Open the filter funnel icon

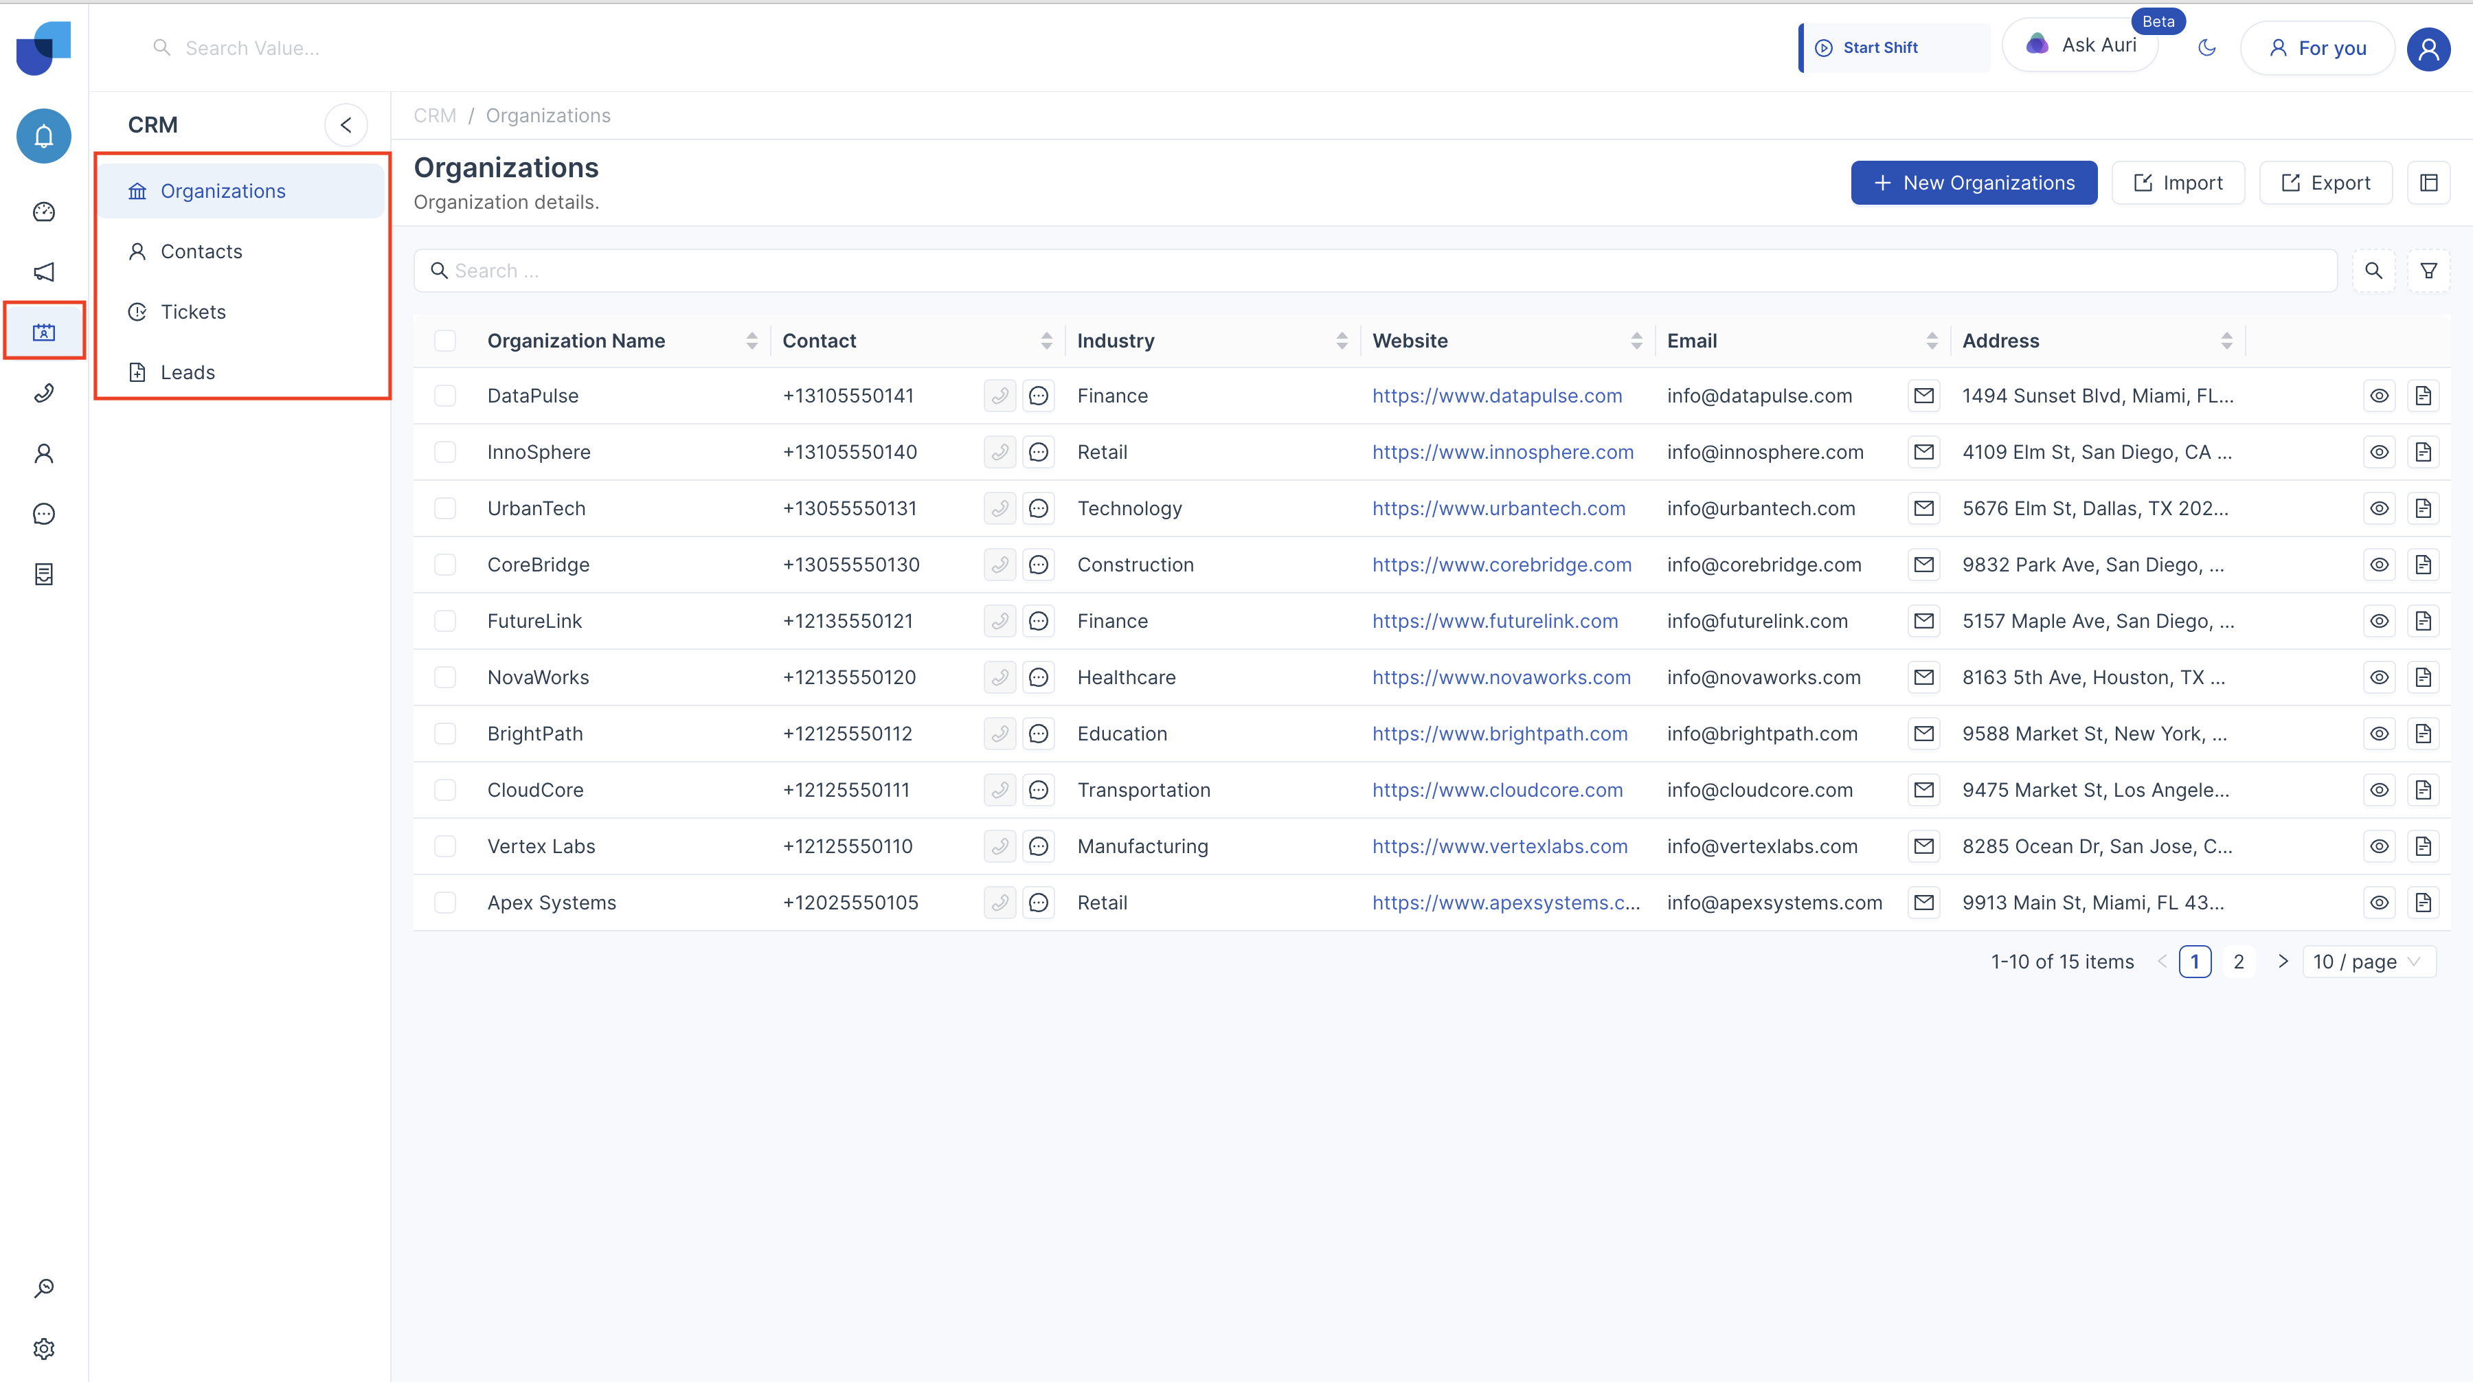pyautogui.click(x=2429, y=271)
